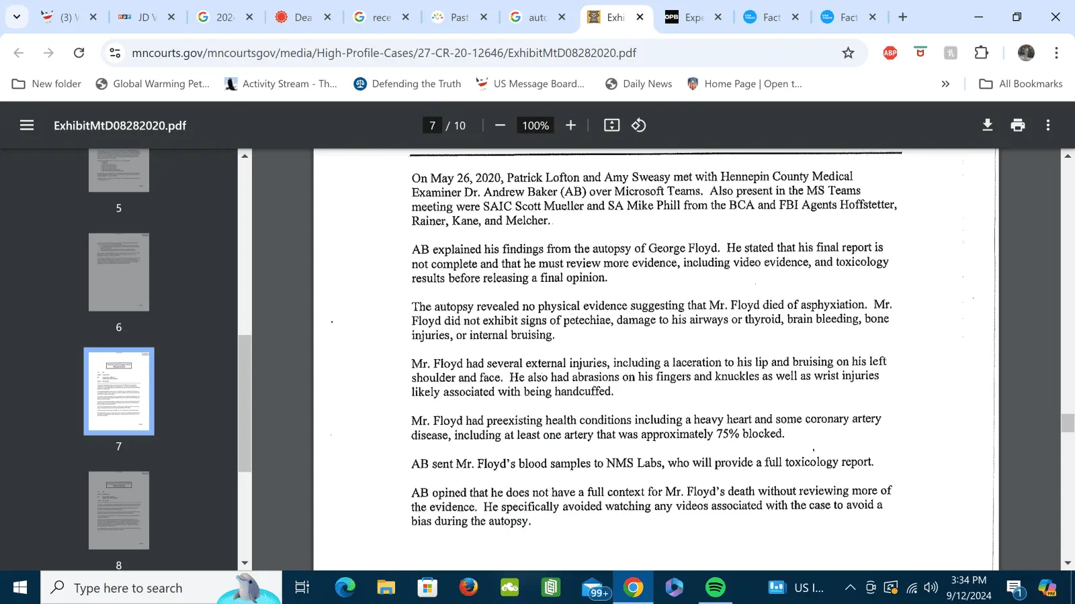The image size is (1075, 604).
Task: Select the page 8 thumbnail
Action: (119, 510)
